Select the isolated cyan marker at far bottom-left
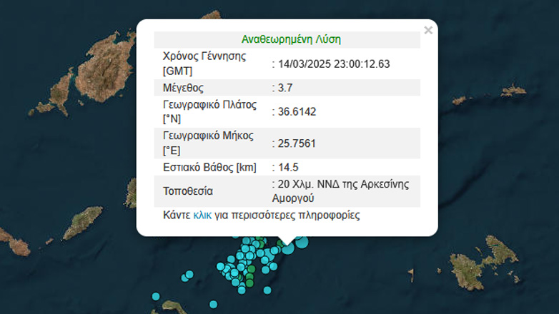 click(x=156, y=296)
